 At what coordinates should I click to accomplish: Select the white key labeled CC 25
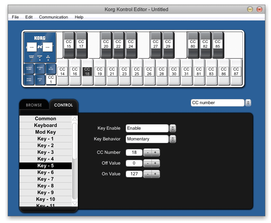(x=137, y=72)
